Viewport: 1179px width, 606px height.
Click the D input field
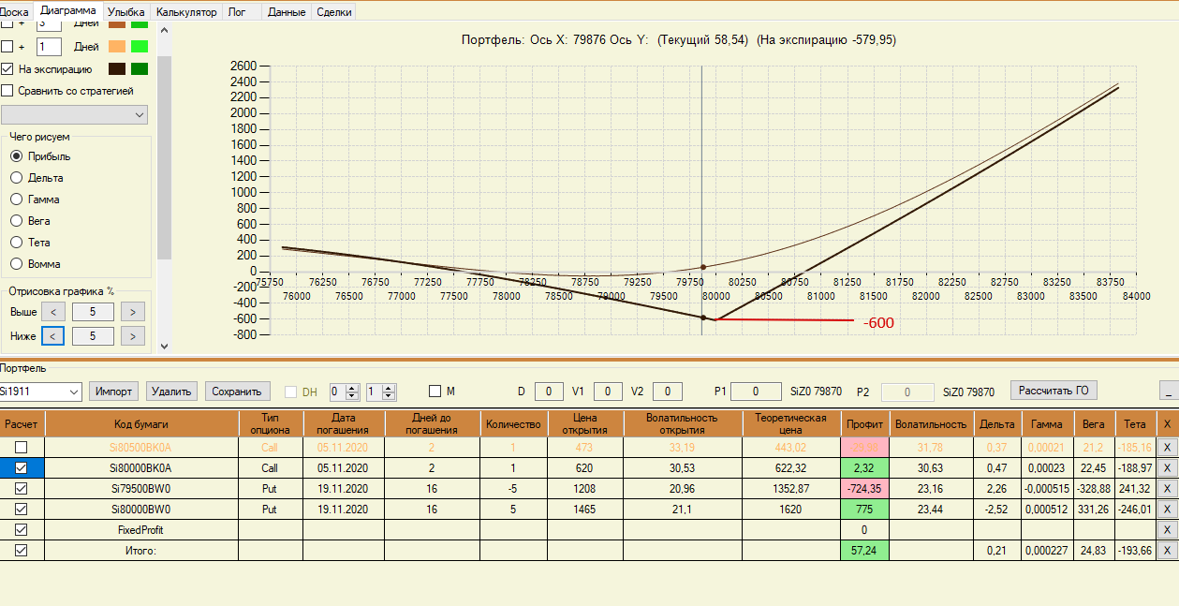click(x=549, y=392)
